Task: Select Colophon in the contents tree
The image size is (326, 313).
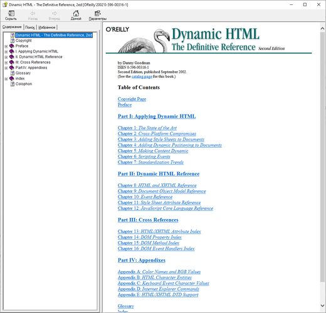Action: click(24, 84)
